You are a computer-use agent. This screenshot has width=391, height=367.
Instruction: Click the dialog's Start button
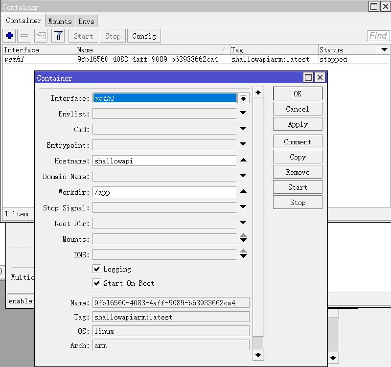(x=298, y=187)
